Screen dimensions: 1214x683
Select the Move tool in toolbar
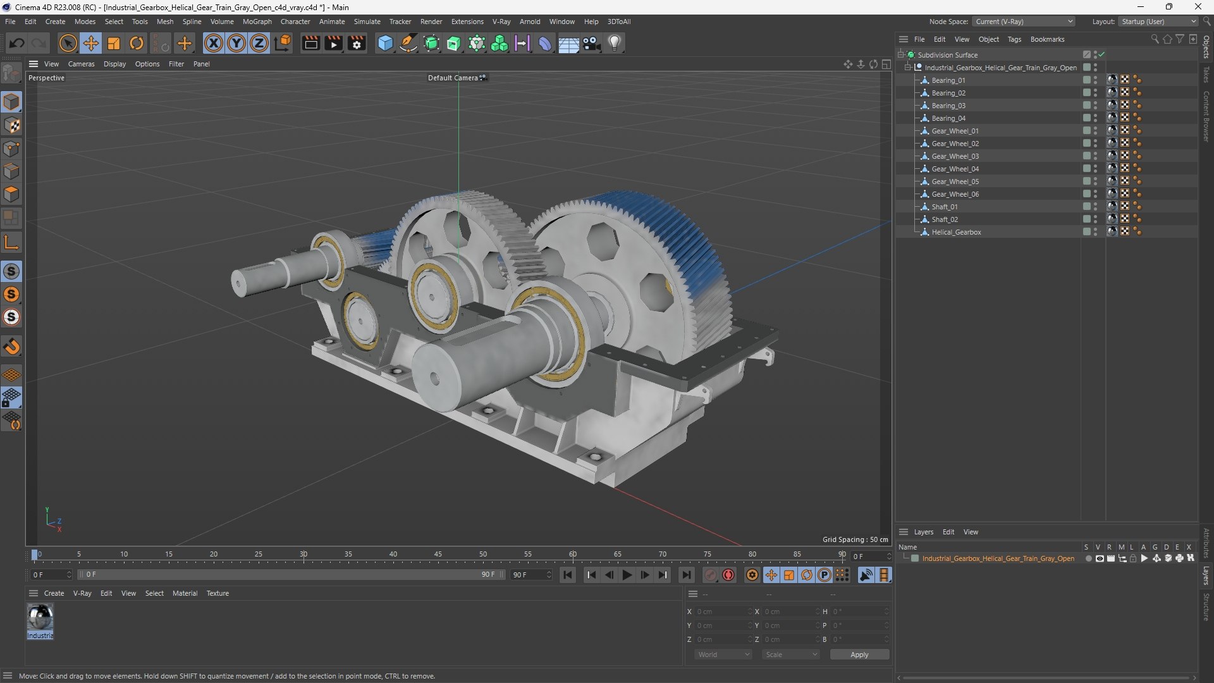pos(91,43)
